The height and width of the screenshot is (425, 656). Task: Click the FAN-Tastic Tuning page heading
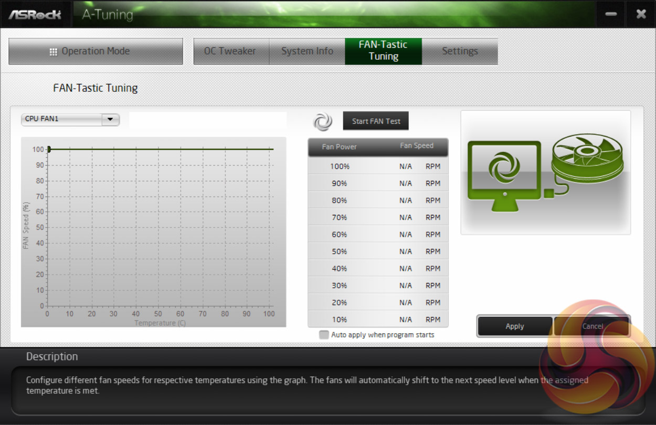pyautogui.click(x=96, y=88)
